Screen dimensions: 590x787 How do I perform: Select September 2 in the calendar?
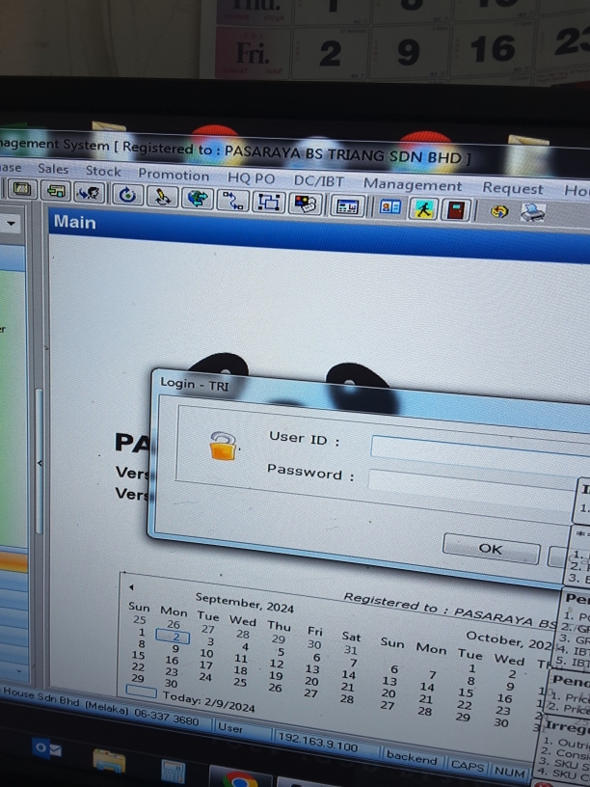click(174, 637)
